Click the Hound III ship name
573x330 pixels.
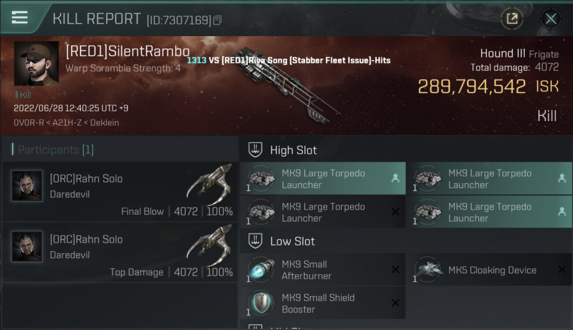(502, 54)
